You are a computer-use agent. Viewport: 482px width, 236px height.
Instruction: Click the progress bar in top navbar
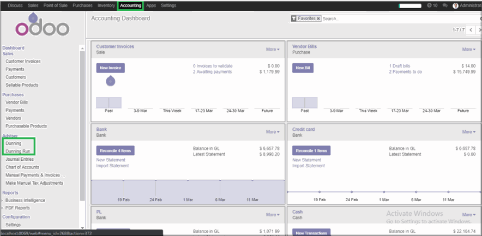click(410, 5)
